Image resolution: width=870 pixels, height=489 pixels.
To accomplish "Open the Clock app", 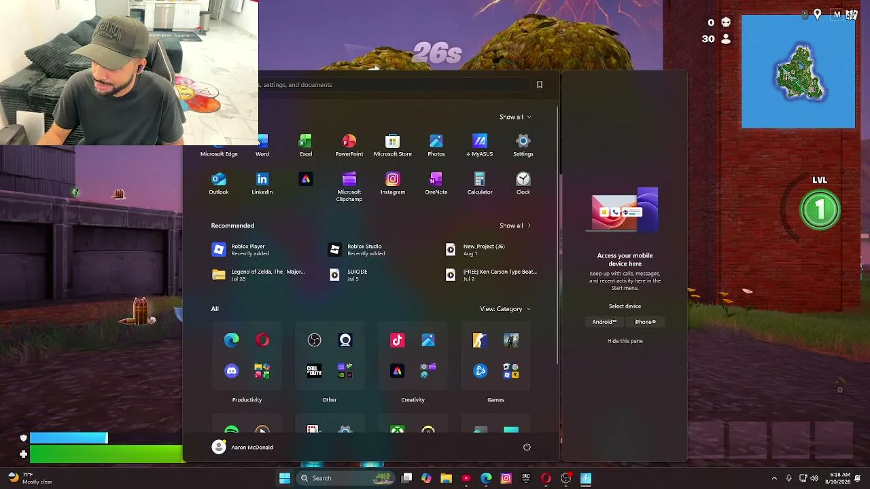I will [523, 183].
